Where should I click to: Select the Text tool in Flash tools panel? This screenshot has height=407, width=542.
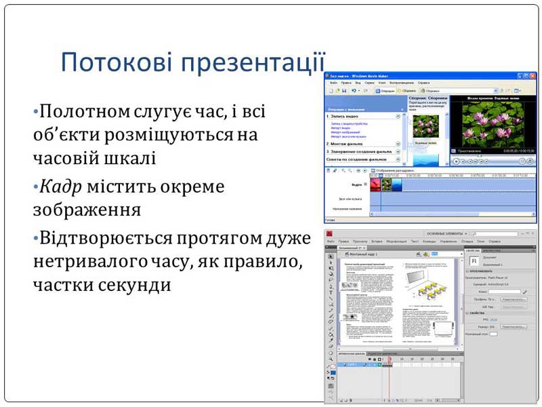click(331, 292)
